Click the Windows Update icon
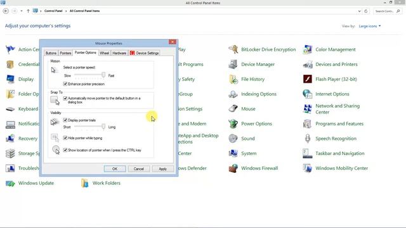 10,183
